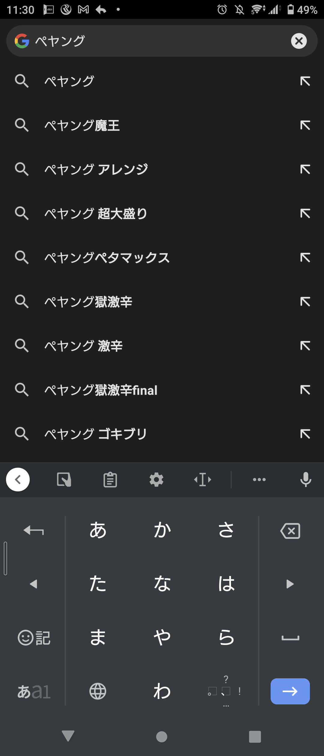This screenshot has height=756, width=324.
Task: Insert ペヤング魔王 suggestion into search box arrow
Action: point(305,125)
